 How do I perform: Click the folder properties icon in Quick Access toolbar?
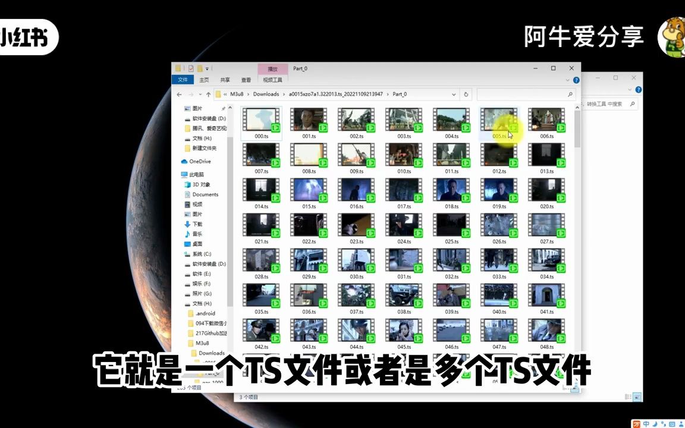coord(190,68)
